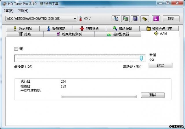The image size is (185, 129).
Task: Click the purple download arrow icon
Action: pos(156,18)
